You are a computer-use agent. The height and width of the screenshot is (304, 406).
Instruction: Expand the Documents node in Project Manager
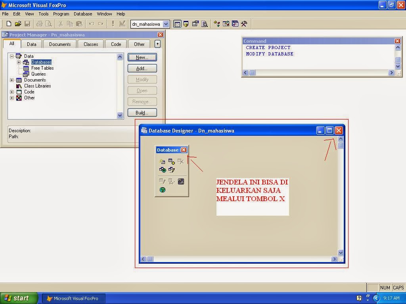pos(11,80)
